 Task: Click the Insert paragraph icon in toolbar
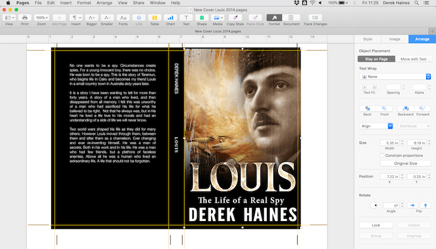coord(76,17)
